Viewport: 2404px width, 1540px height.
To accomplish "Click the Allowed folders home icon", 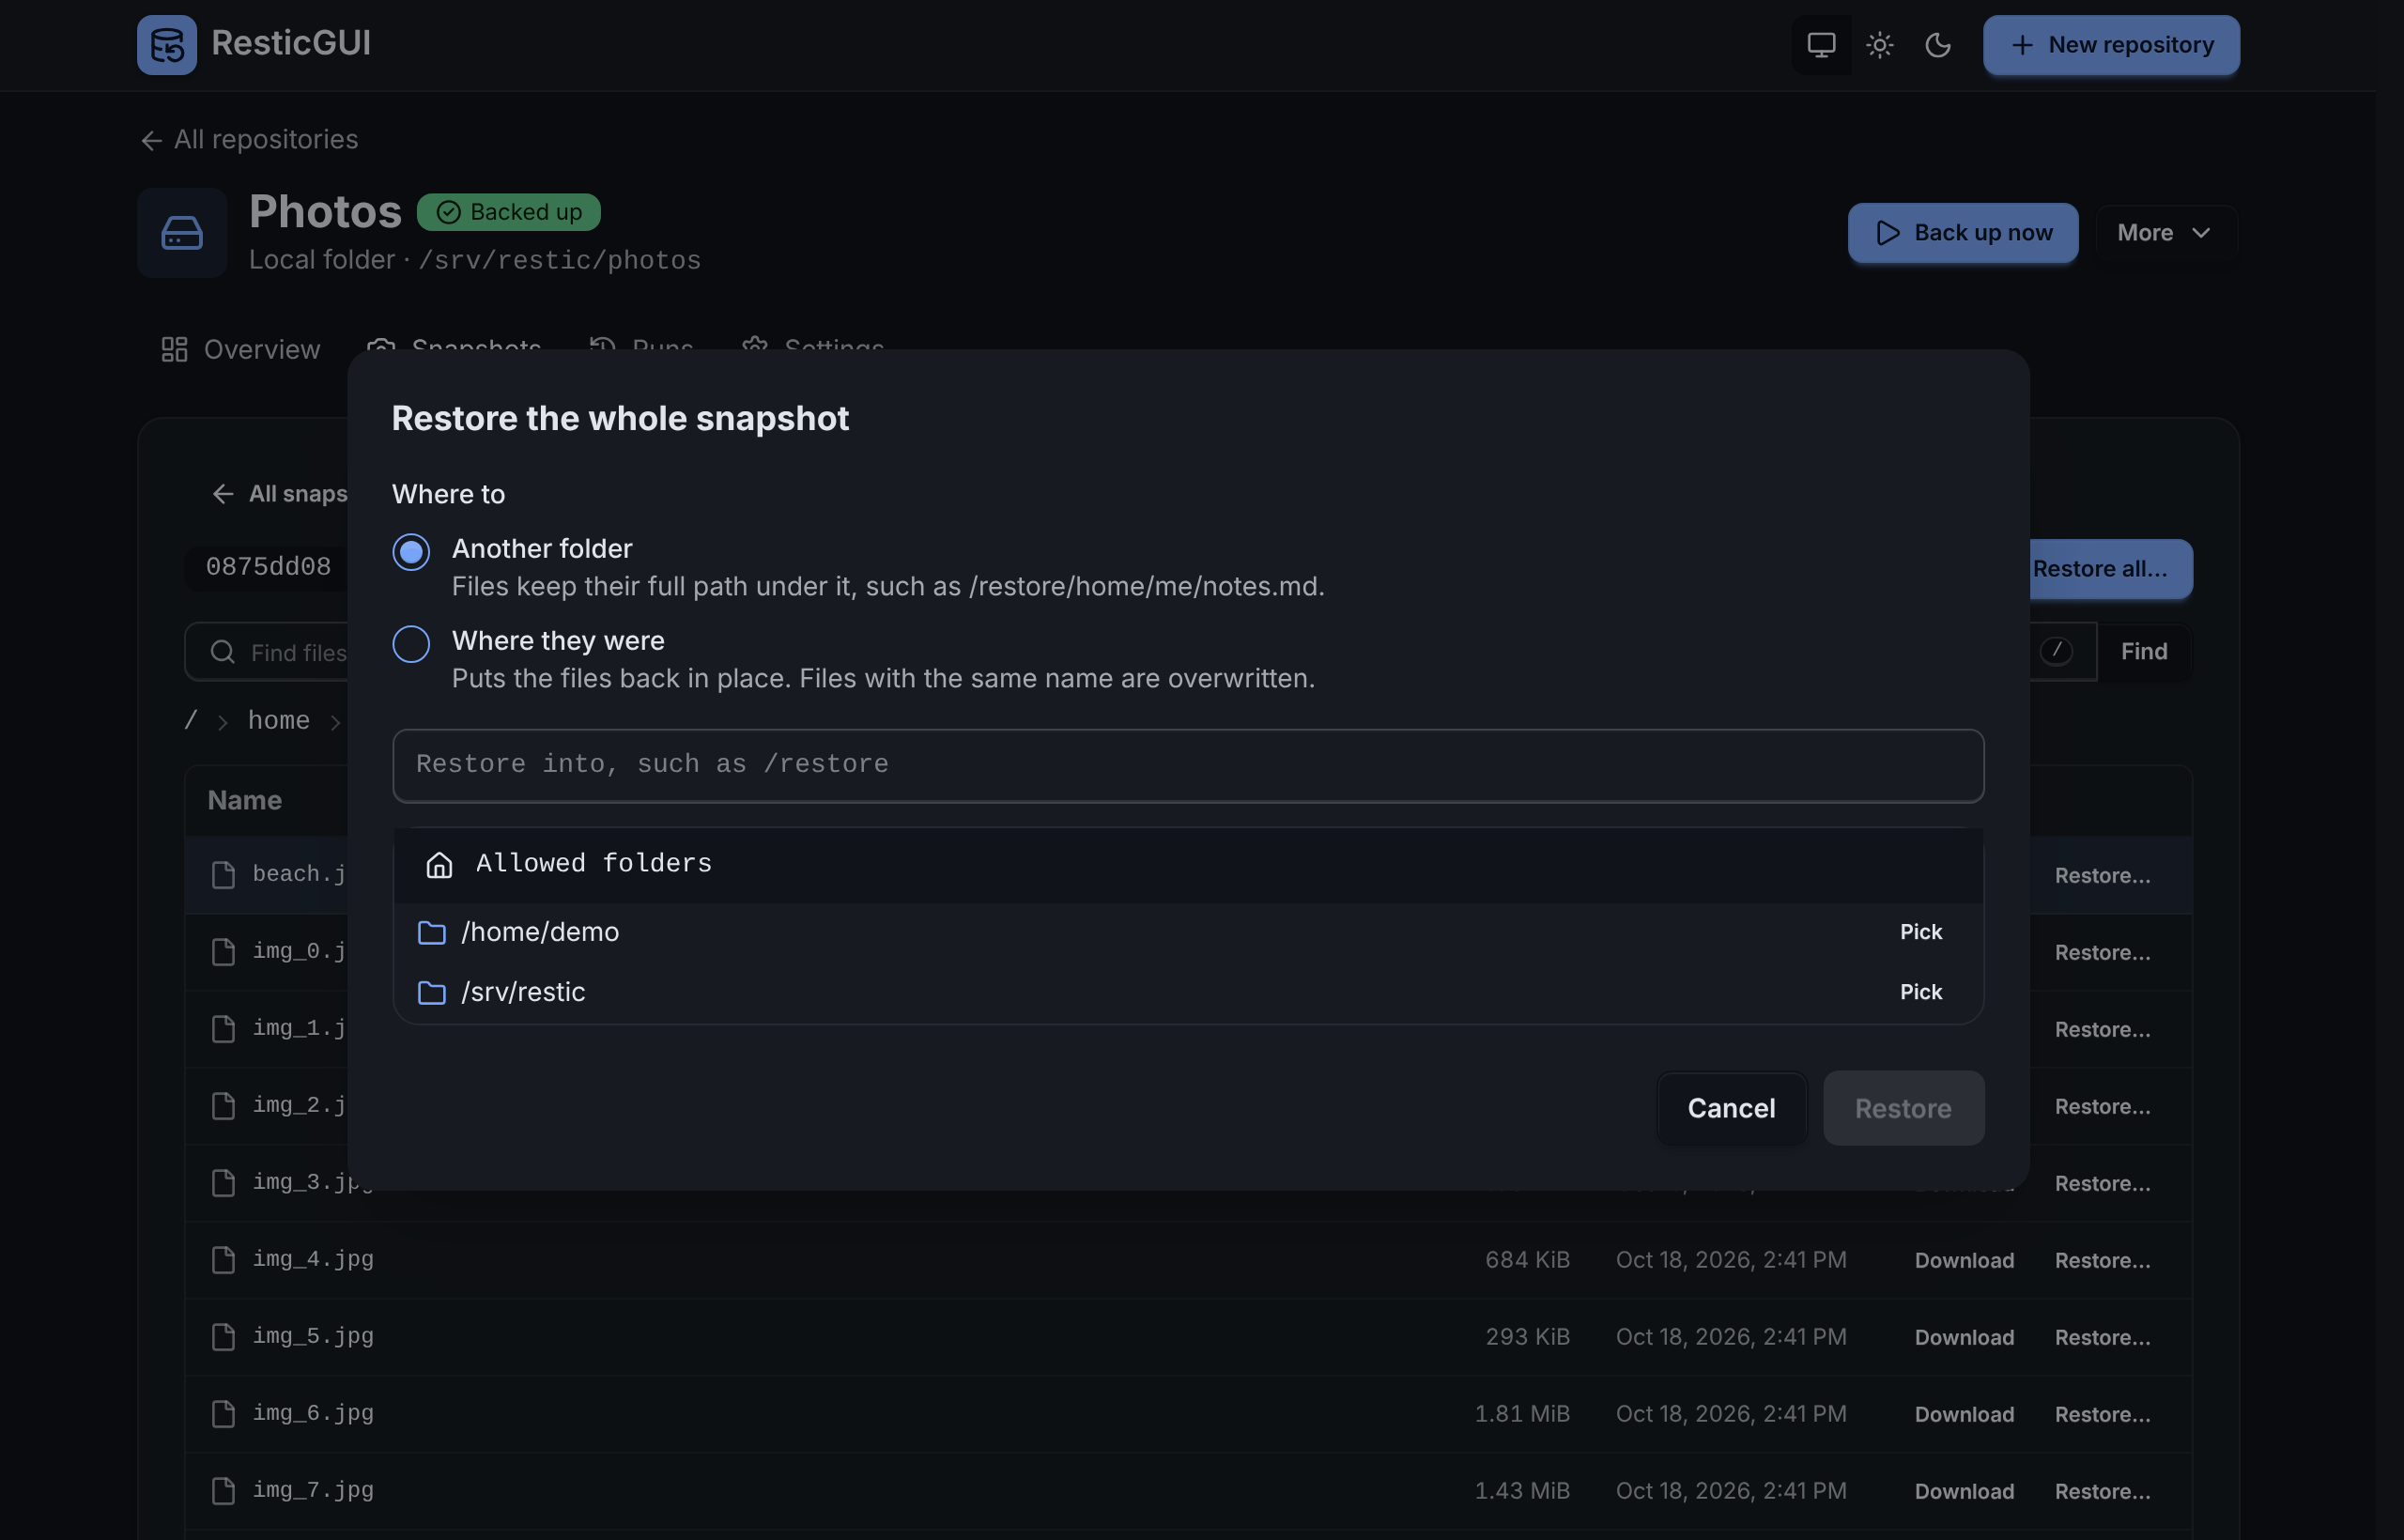I will (439, 864).
